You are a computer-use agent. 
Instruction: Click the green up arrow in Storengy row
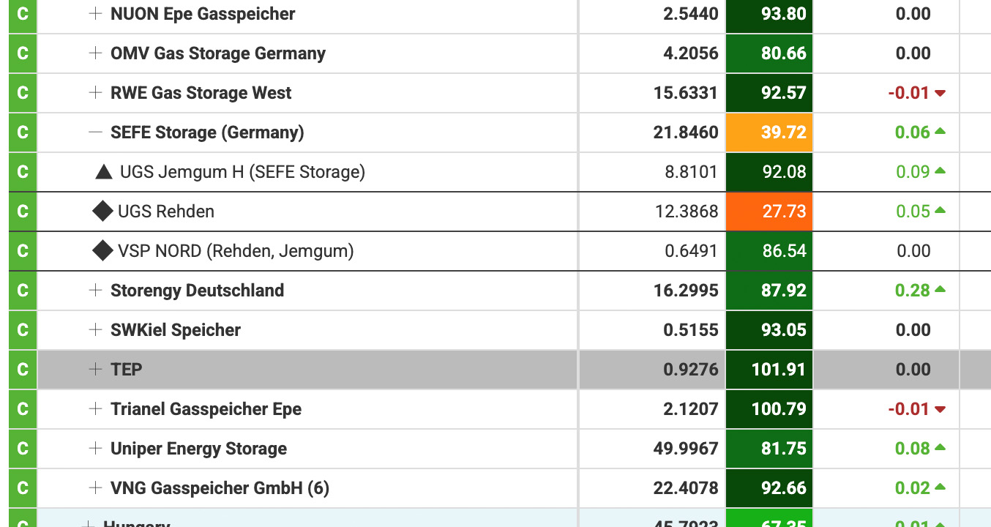(x=940, y=290)
